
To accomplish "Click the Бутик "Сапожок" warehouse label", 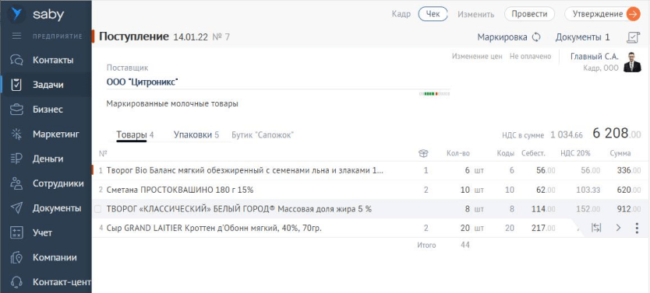I will click(263, 134).
